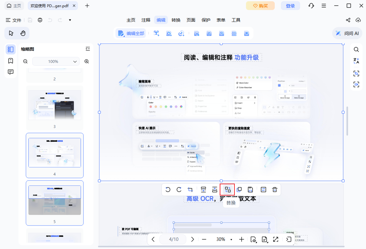Click the save image icon in the floating toolbar

250,190
